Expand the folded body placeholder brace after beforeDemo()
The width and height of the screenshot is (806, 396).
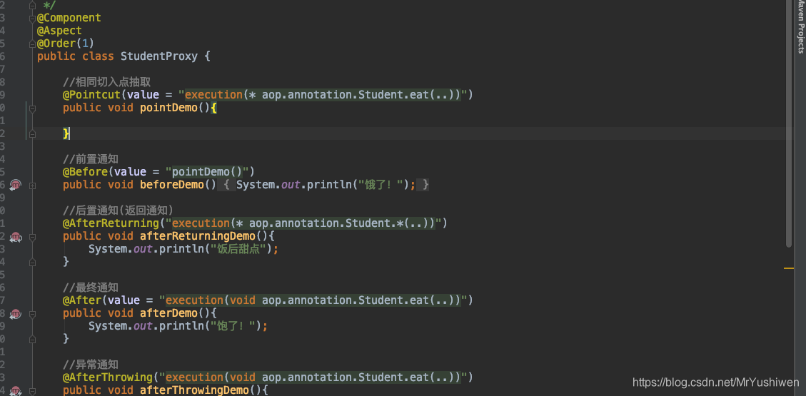[x=227, y=185]
